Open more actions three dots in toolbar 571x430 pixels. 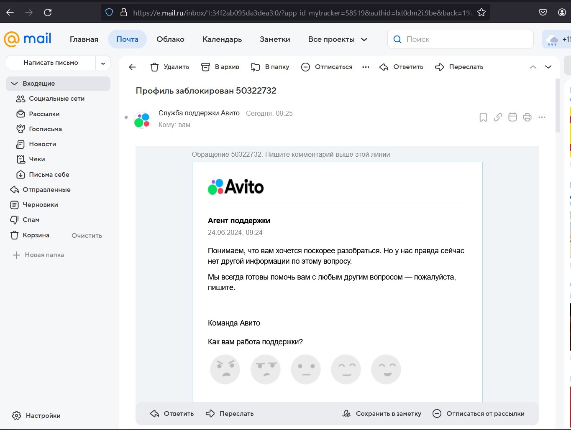click(x=366, y=67)
